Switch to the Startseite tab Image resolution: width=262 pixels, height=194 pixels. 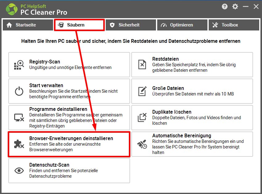click(x=28, y=25)
